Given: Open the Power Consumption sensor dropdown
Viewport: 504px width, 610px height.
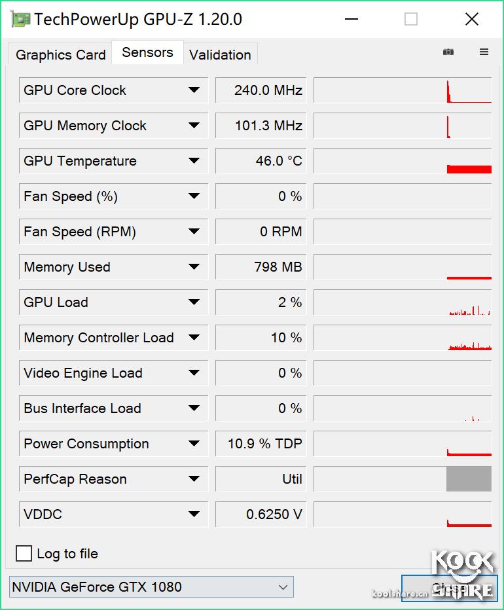Looking at the screenshot, I should [x=195, y=443].
